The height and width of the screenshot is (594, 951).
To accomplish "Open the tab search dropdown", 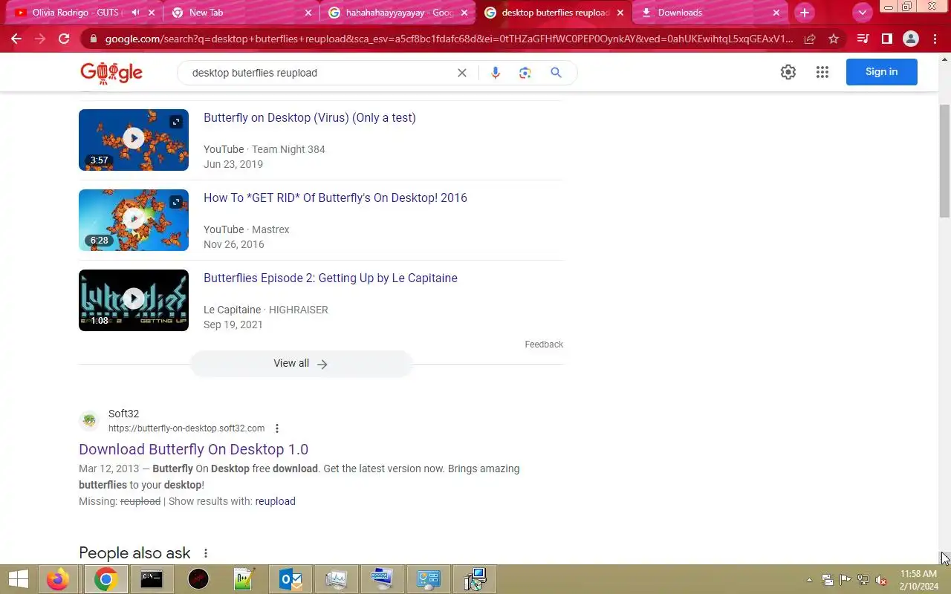I will [x=862, y=13].
